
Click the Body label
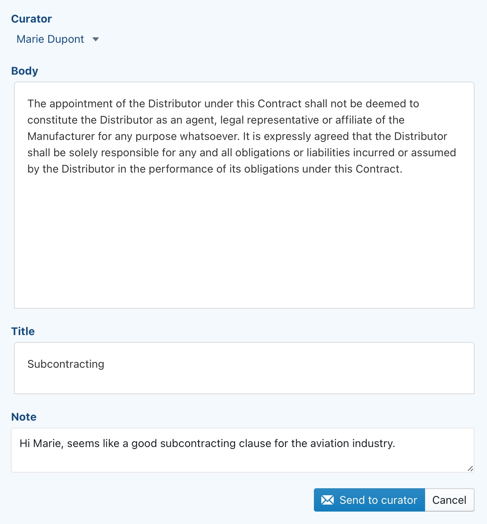25,71
